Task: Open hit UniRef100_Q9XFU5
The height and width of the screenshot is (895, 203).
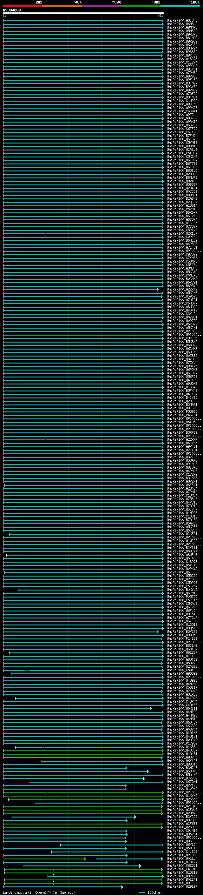Action: click(182, 56)
